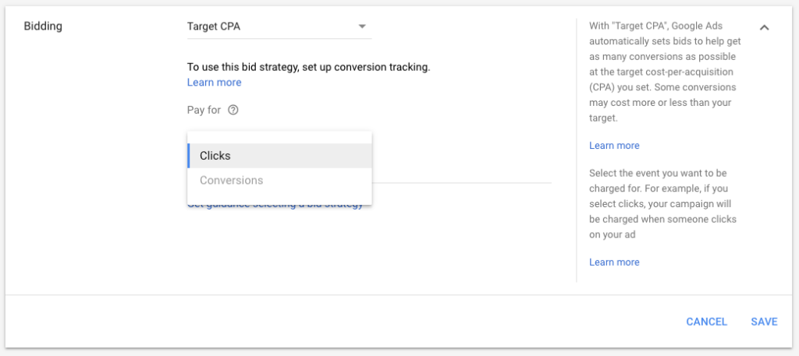Open Learn more under conversion tracking message

click(x=214, y=83)
